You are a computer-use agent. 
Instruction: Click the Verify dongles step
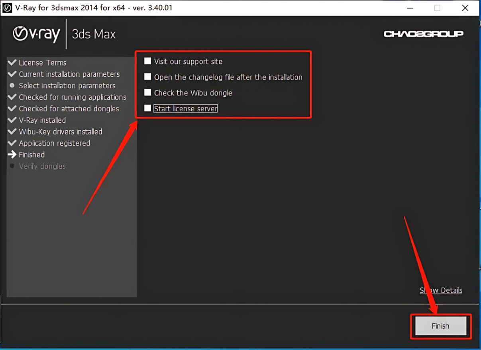(x=42, y=166)
